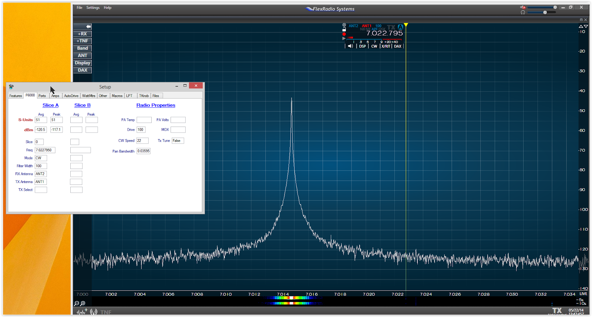Click the Pan Bandwidth field

pyautogui.click(x=144, y=151)
